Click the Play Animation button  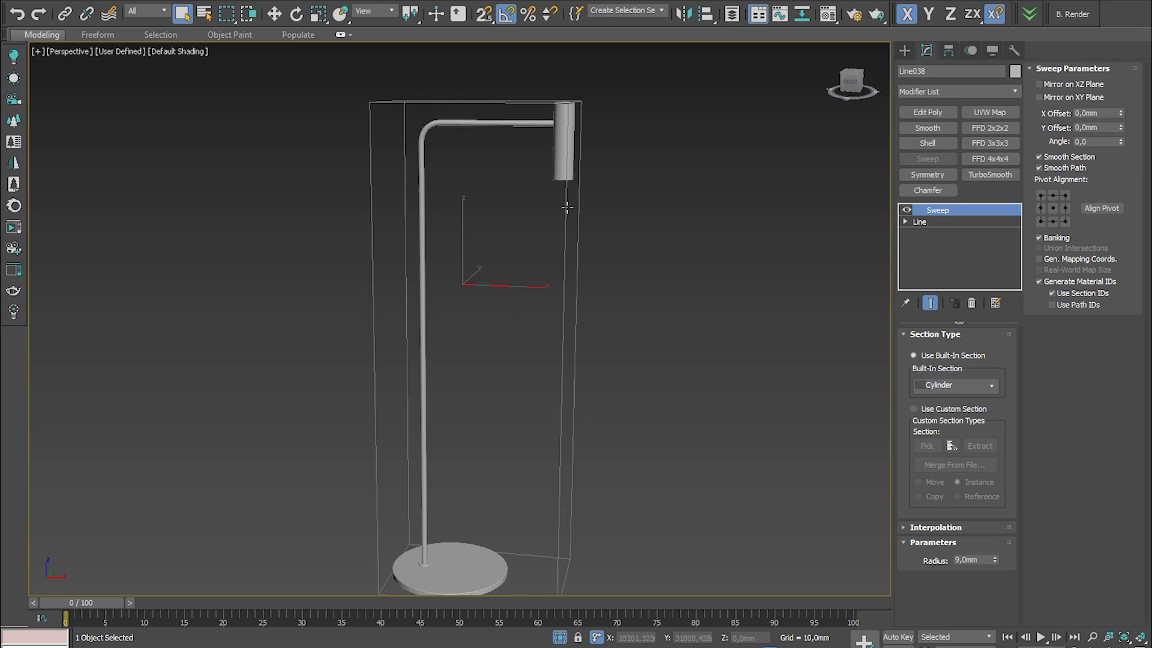(x=1041, y=637)
